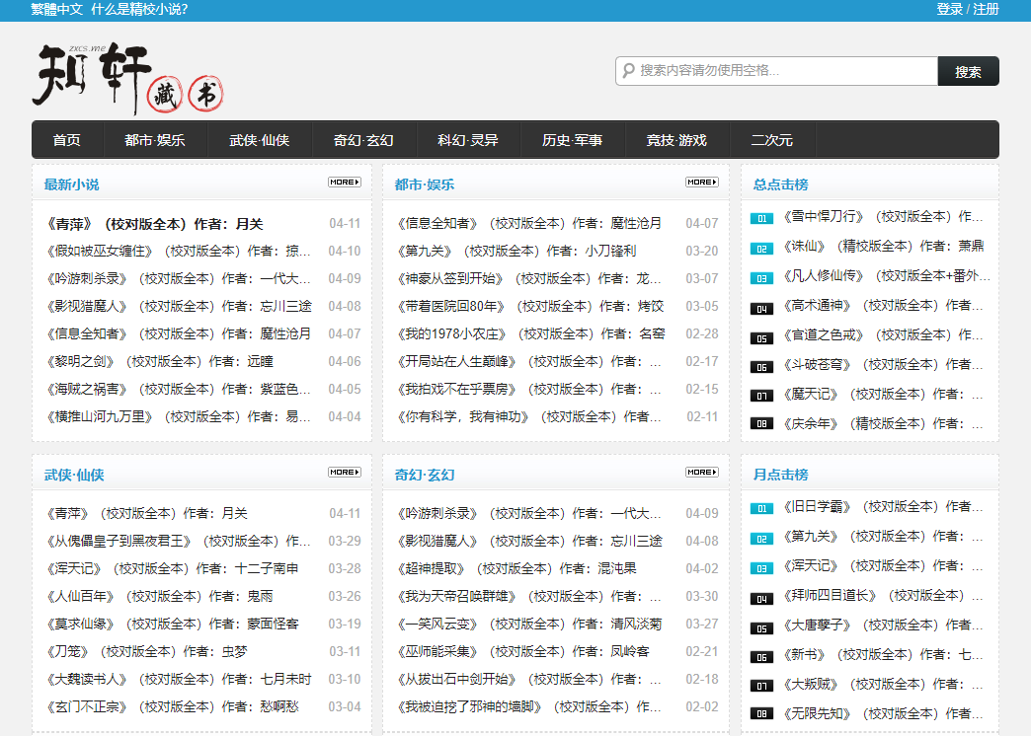Click MORE» in the 奇幻·玄幻 section
This screenshot has height=736, width=1031.
[701, 473]
